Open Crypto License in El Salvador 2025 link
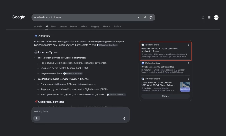 [x=158, y=67]
